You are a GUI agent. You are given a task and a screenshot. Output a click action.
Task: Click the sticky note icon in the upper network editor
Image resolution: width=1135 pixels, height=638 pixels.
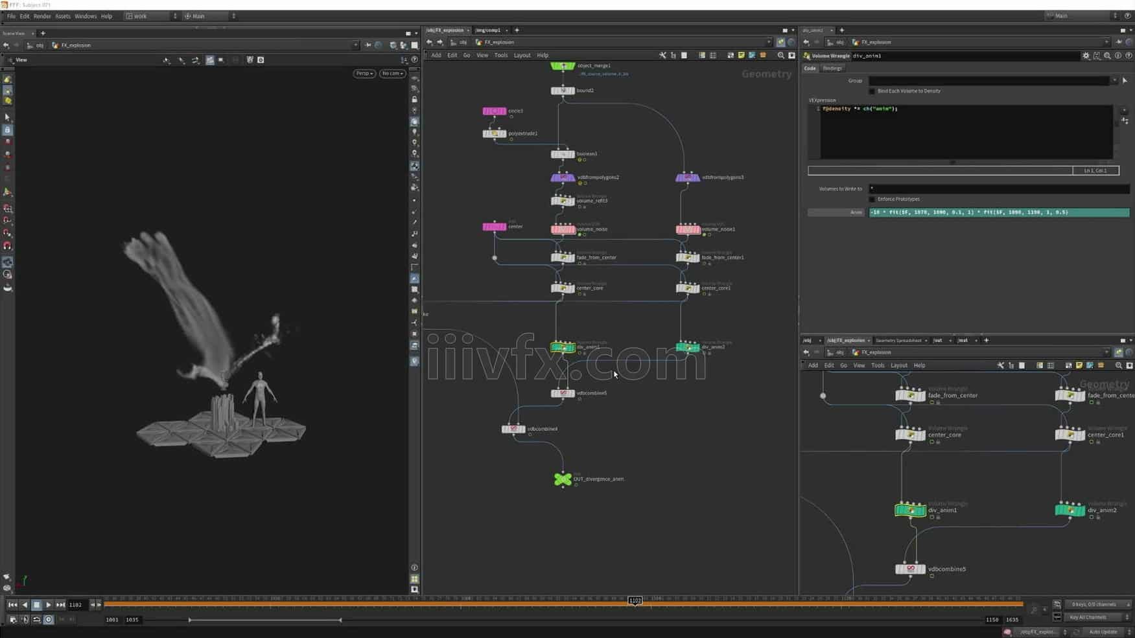tap(741, 55)
